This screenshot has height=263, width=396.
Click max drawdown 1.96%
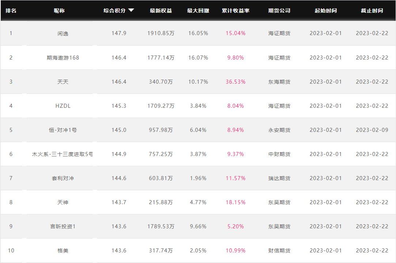198,178
